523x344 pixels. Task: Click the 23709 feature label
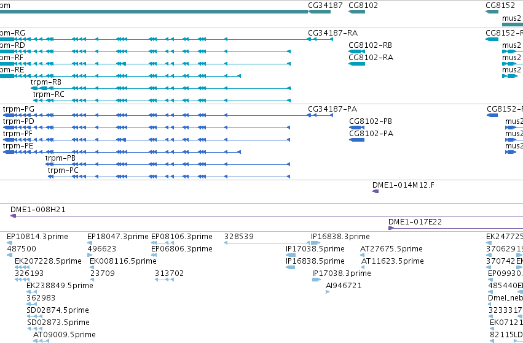point(103,274)
